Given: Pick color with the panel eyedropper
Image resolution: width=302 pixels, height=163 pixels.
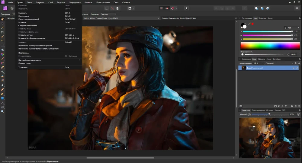Looking at the screenshot, I should pyautogui.click(x=249, y=24).
